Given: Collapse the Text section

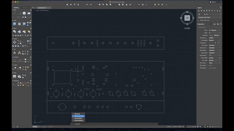Looking at the screenshot, I should [x=13, y=49].
